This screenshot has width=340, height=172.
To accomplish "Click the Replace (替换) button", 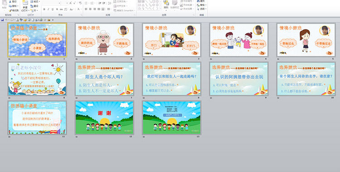I will coord(202,5).
